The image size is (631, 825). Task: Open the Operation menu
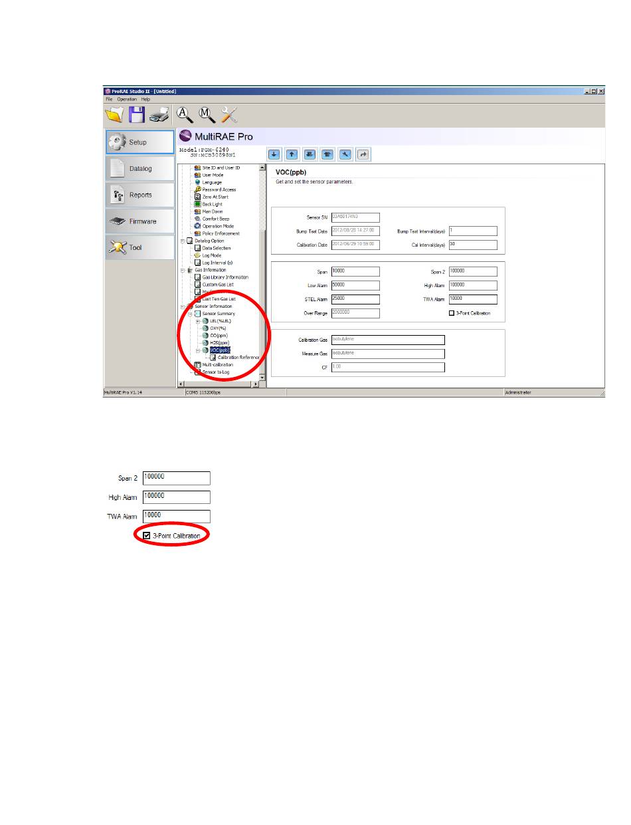[x=127, y=99]
